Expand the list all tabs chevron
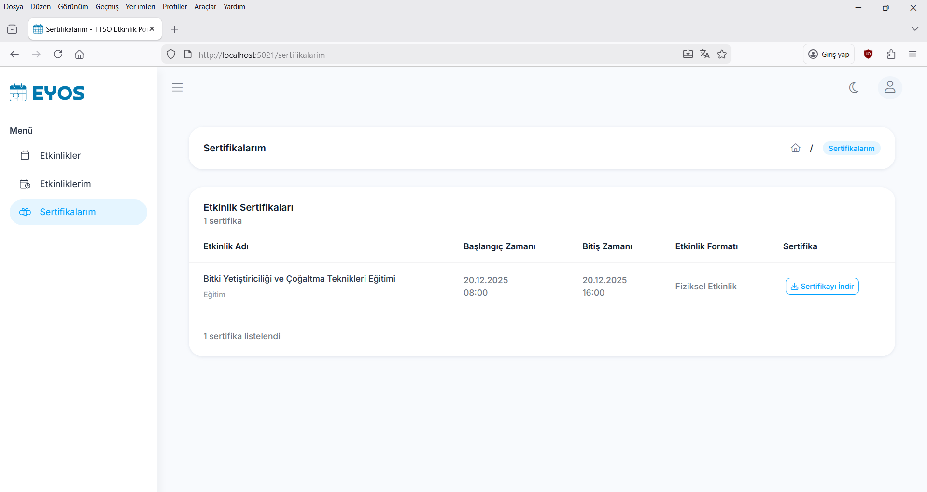Viewport: 927px width, 492px height. (914, 29)
